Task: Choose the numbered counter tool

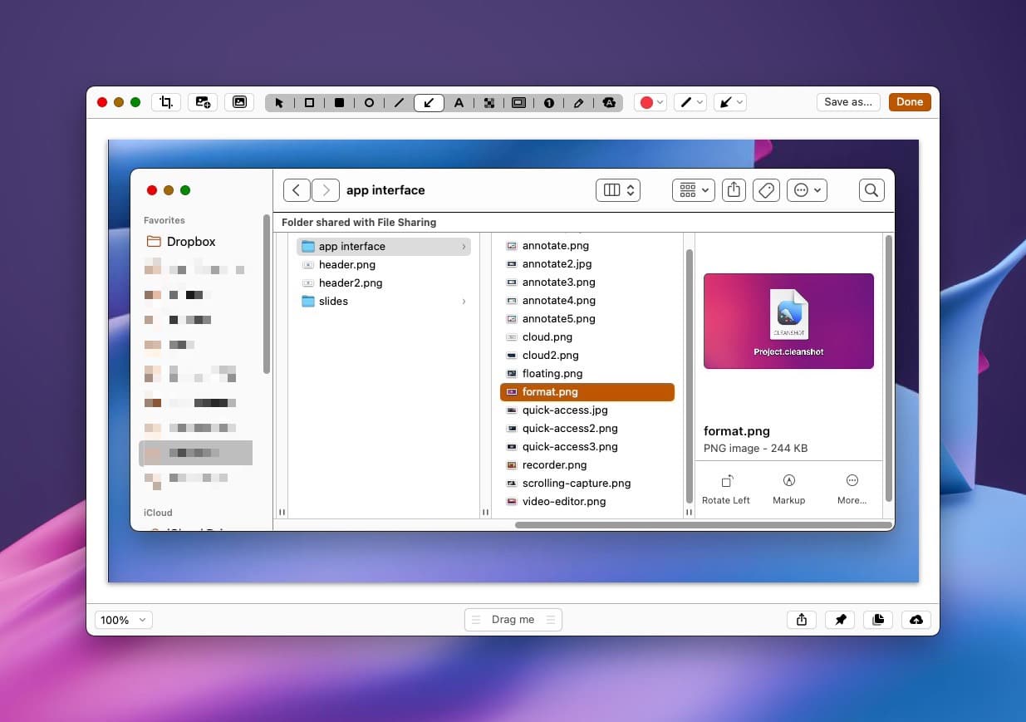Action: pos(549,103)
